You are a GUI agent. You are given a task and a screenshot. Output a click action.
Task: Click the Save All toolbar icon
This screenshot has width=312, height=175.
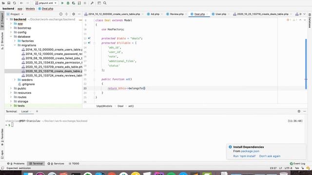pos(9,3)
